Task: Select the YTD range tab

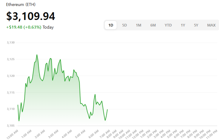Action: (x=168, y=25)
